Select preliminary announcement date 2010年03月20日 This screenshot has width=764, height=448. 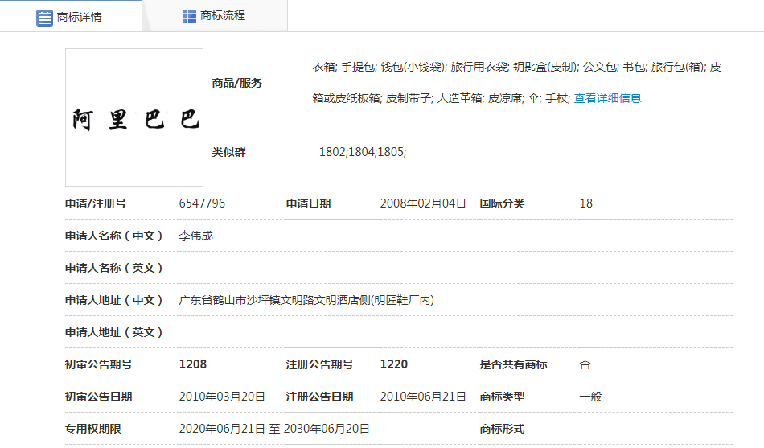coord(222,397)
